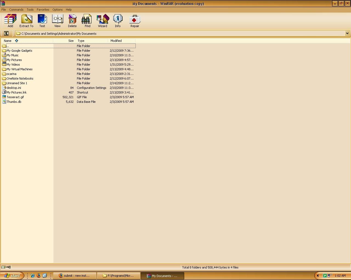
Task: Launch the Wizard icon
Action: click(102, 21)
